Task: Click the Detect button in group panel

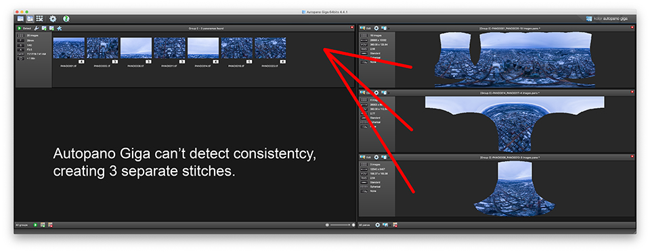Action: coord(24,28)
